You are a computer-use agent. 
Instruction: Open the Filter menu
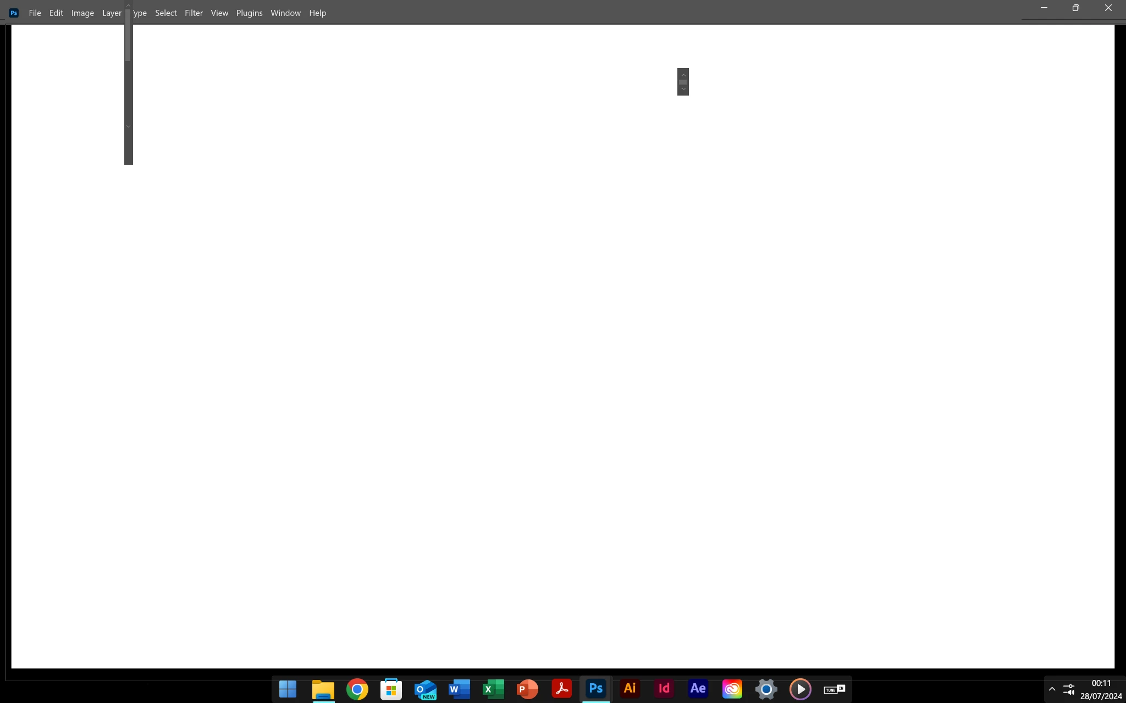[x=194, y=13]
